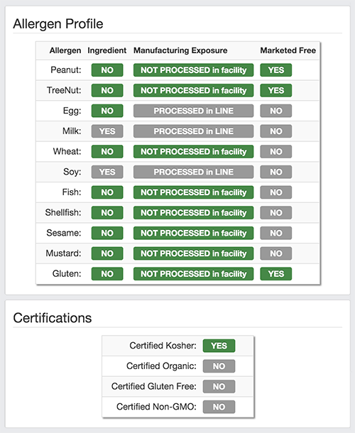The width and height of the screenshot is (355, 433).
Task: Select the Shellfish row label
Action: point(63,212)
